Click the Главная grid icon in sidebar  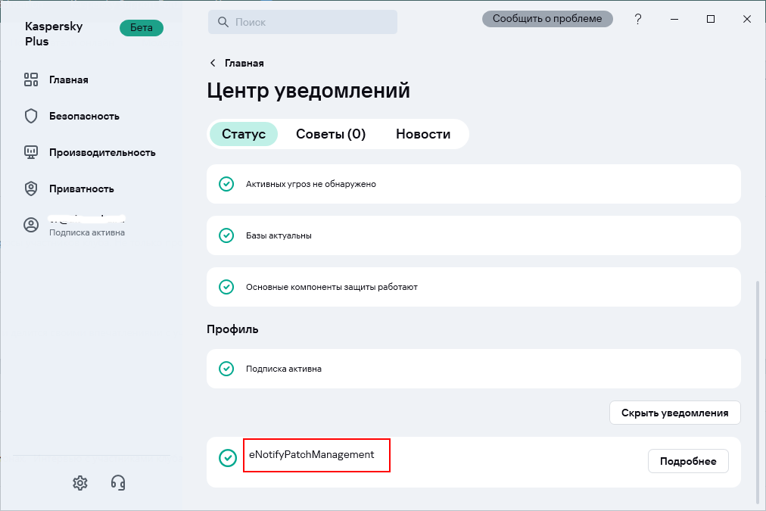(x=31, y=79)
